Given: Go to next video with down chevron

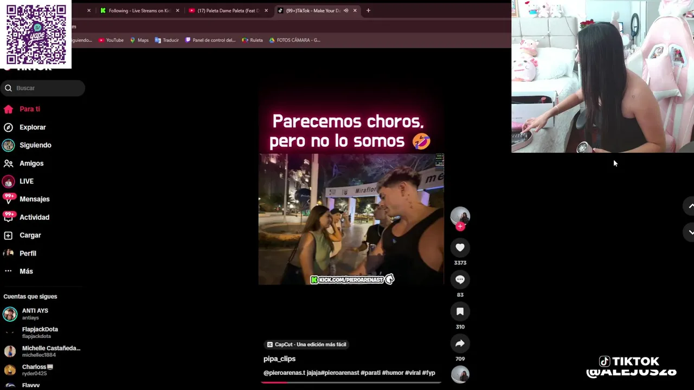Looking at the screenshot, I should tap(690, 232).
